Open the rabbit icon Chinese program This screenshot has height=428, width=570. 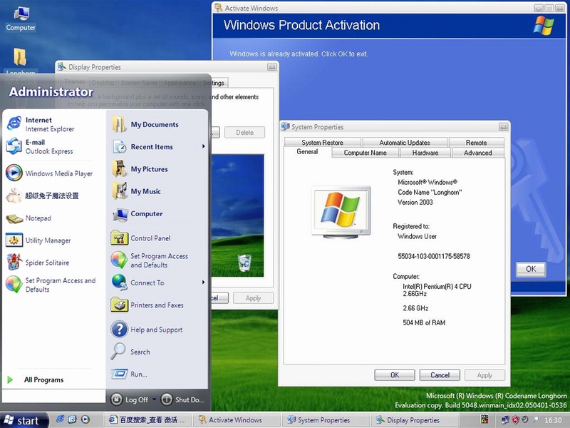coord(43,195)
